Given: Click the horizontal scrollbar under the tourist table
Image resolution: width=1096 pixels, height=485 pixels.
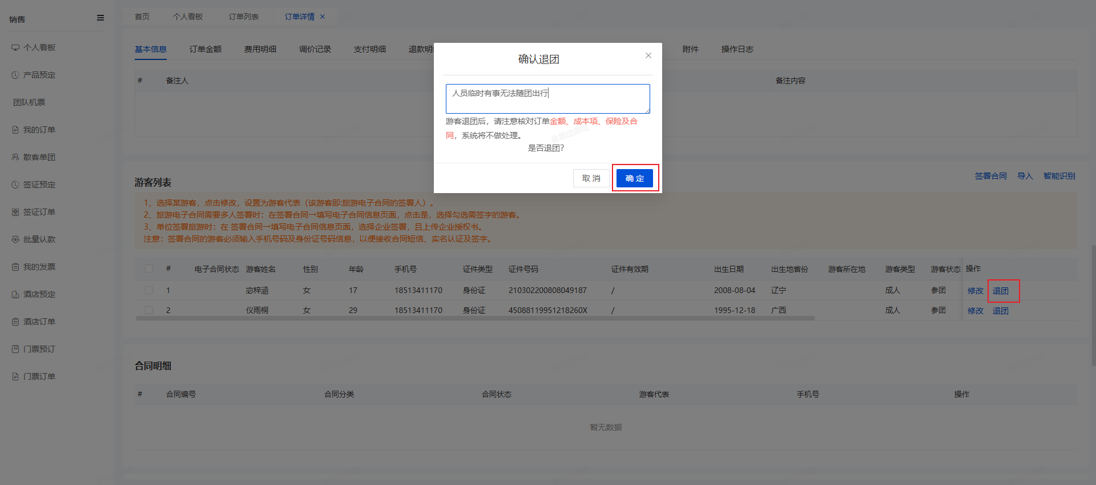Looking at the screenshot, I should 475,318.
